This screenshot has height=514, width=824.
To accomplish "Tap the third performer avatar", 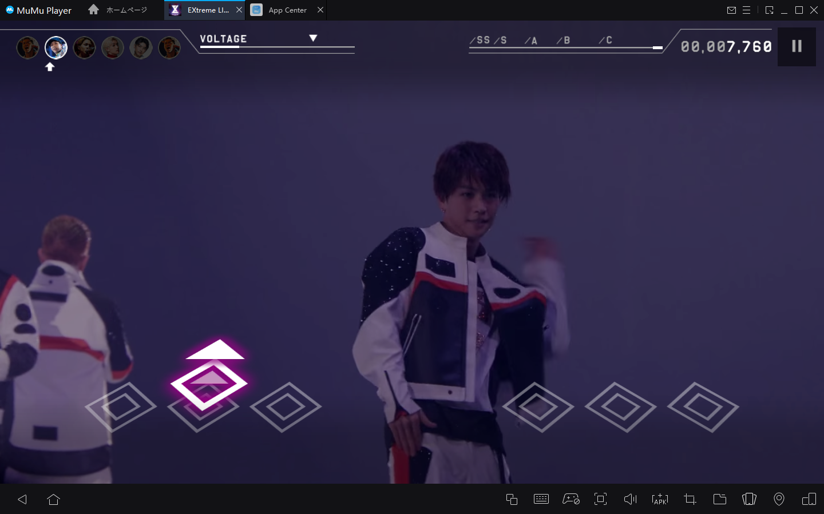I will click(x=84, y=47).
